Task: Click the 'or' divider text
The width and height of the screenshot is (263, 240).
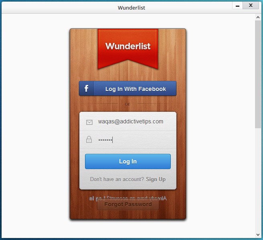Action: [x=127, y=104]
